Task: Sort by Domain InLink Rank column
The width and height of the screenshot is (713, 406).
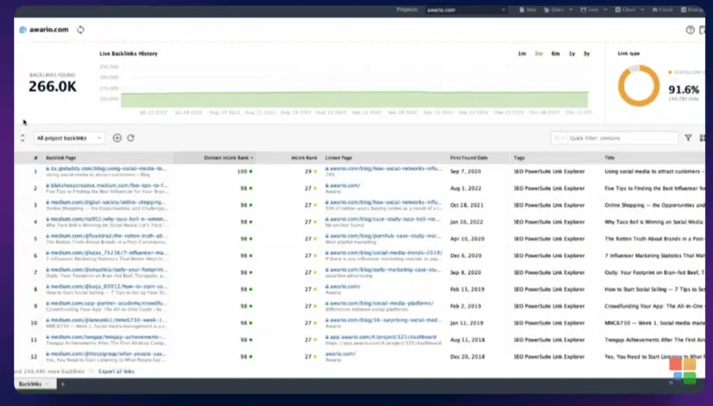Action: click(x=228, y=158)
